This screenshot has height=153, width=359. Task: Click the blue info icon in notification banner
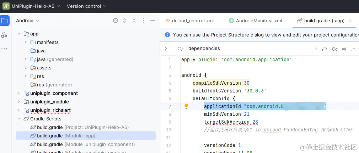point(167,35)
